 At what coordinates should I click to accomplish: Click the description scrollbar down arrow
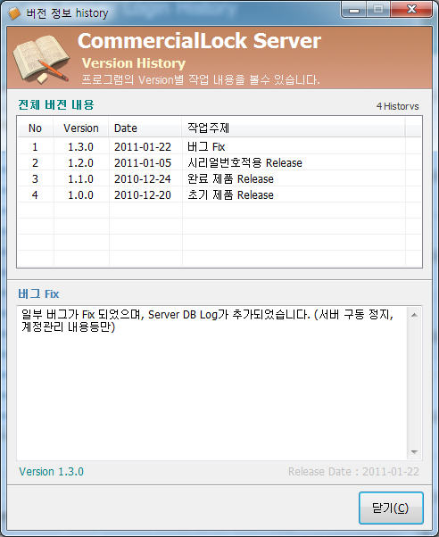(x=414, y=452)
